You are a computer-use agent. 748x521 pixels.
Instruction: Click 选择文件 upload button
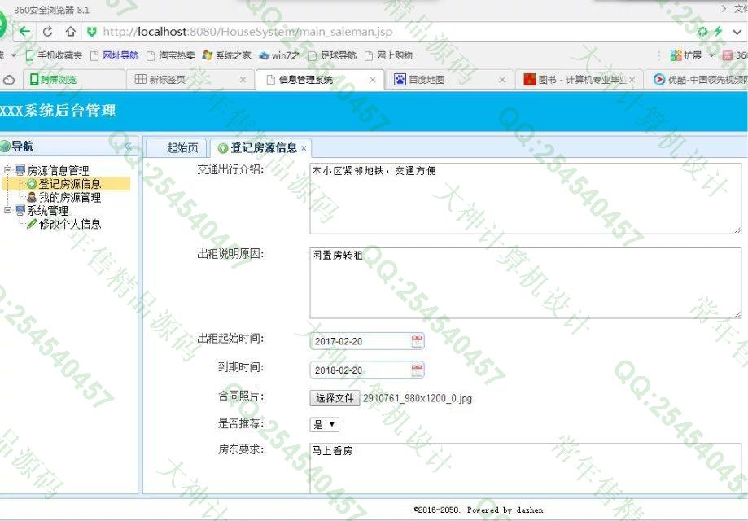coord(335,398)
